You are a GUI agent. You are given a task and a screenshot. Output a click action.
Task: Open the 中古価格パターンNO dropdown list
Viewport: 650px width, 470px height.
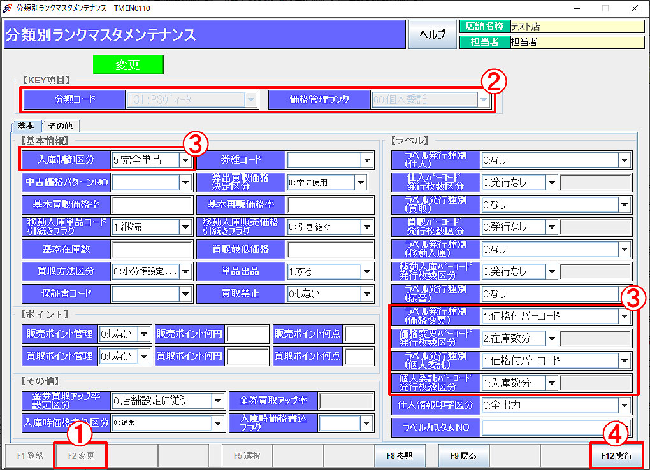point(185,183)
